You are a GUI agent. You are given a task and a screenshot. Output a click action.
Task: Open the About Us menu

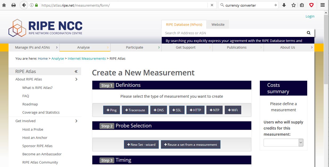[x=289, y=47]
